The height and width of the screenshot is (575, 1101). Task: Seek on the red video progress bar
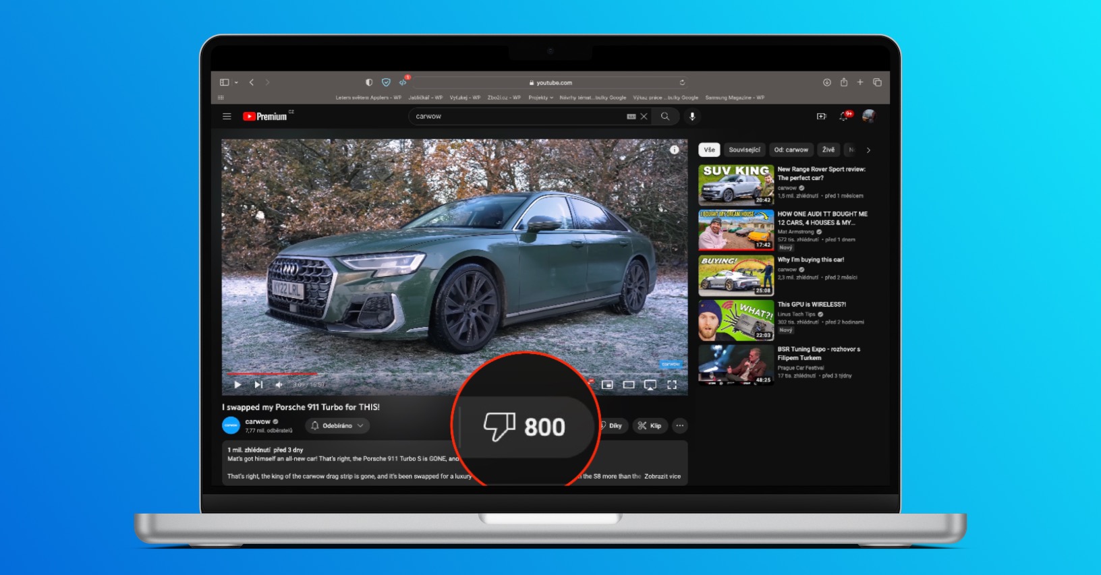[456, 373]
